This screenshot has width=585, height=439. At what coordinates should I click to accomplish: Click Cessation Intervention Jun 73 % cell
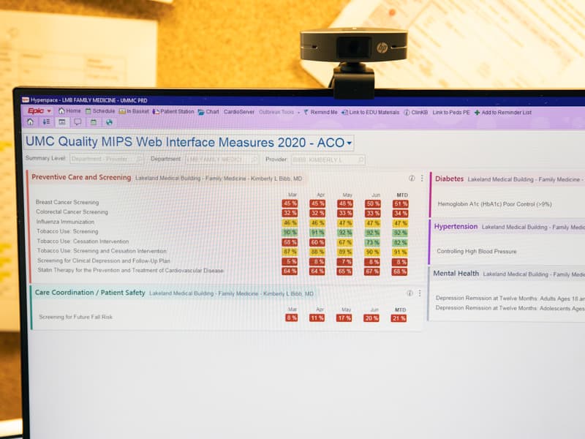pyautogui.click(x=372, y=243)
